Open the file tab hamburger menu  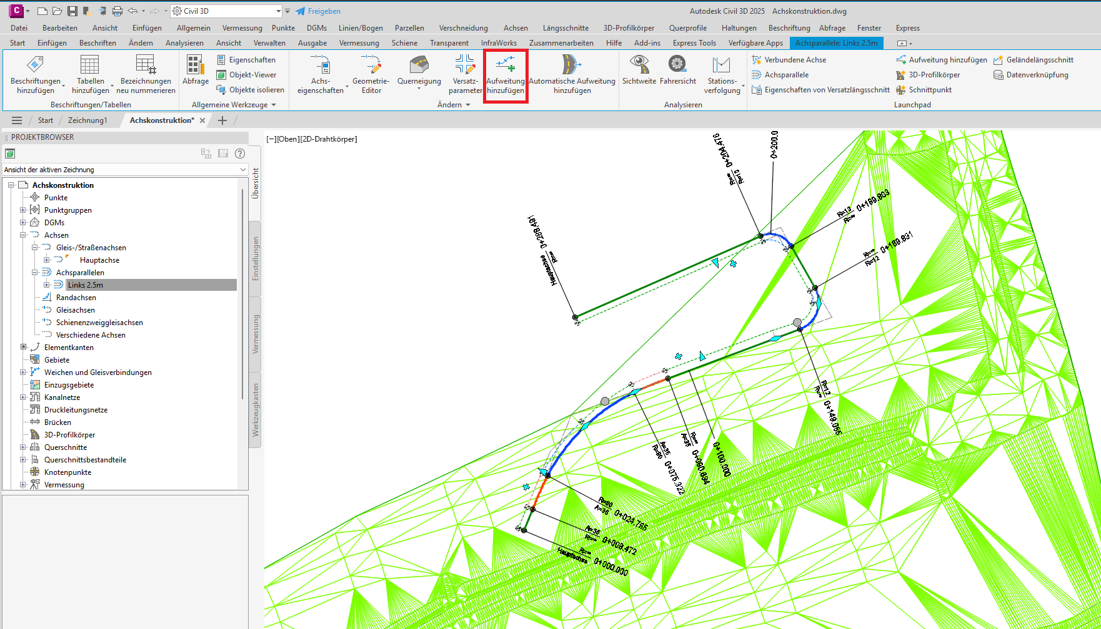[x=17, y=120]
